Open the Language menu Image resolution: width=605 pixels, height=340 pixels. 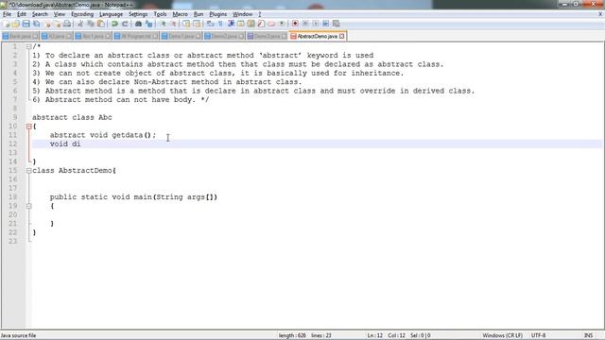[x=111, y=14]
